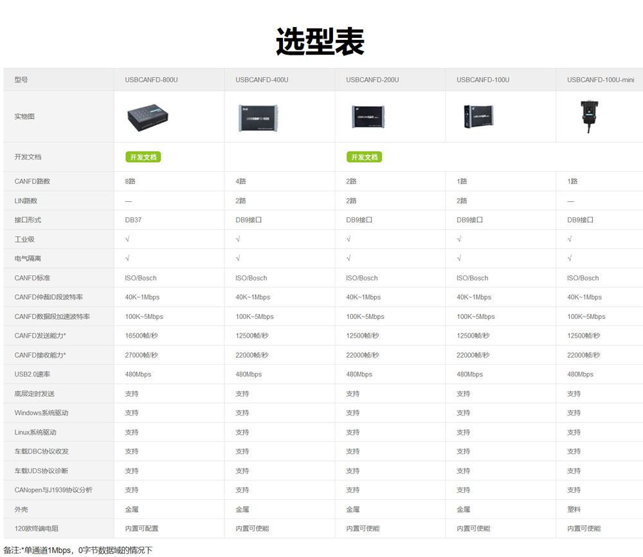The height and width of the screenshot is (557, 643).
Task: Click 480Mbps cell for USBCANFD-100U-mini
Action: point(580,374)
